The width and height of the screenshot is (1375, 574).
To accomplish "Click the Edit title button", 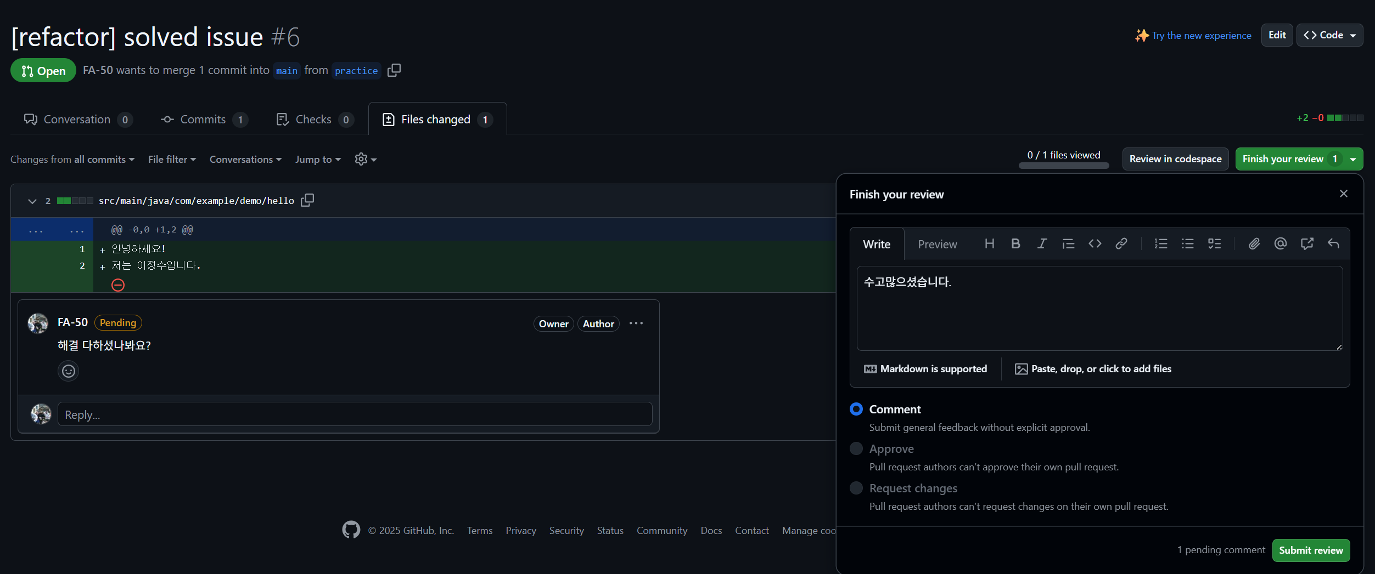I will tap(1277, 35).
